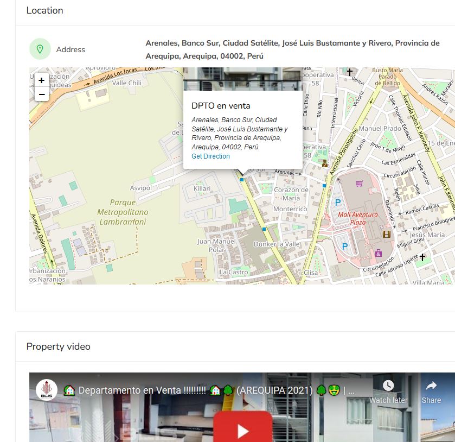Viewport: 455px width, 442px height.
Task: Click the purple shop bag icon on map
Action: pos(379,253)
